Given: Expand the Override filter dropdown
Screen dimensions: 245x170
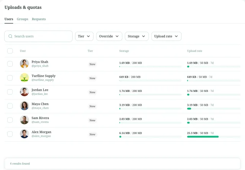Looking at the screenshot, I should coord(109,36).
